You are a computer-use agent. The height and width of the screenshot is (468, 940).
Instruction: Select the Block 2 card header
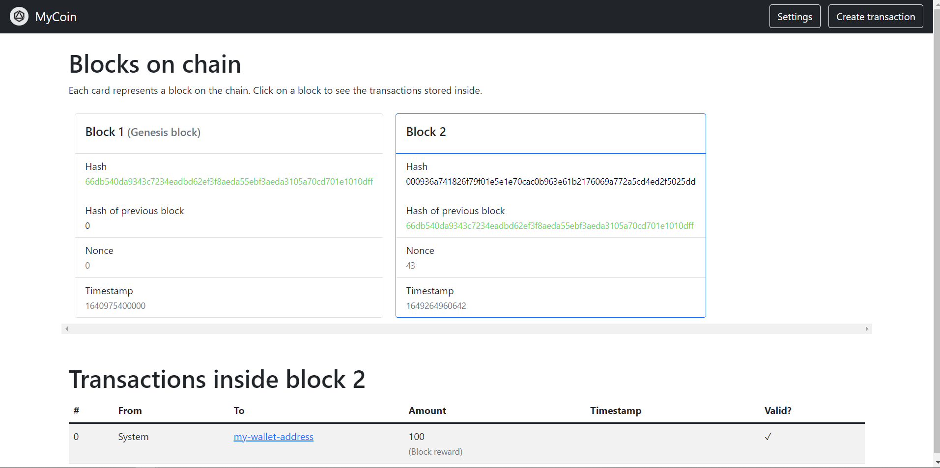[551, 134]
